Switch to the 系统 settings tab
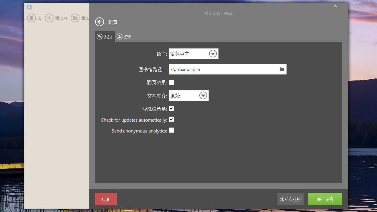This screenshot has height=212, width=377. (x=105, y=36)
